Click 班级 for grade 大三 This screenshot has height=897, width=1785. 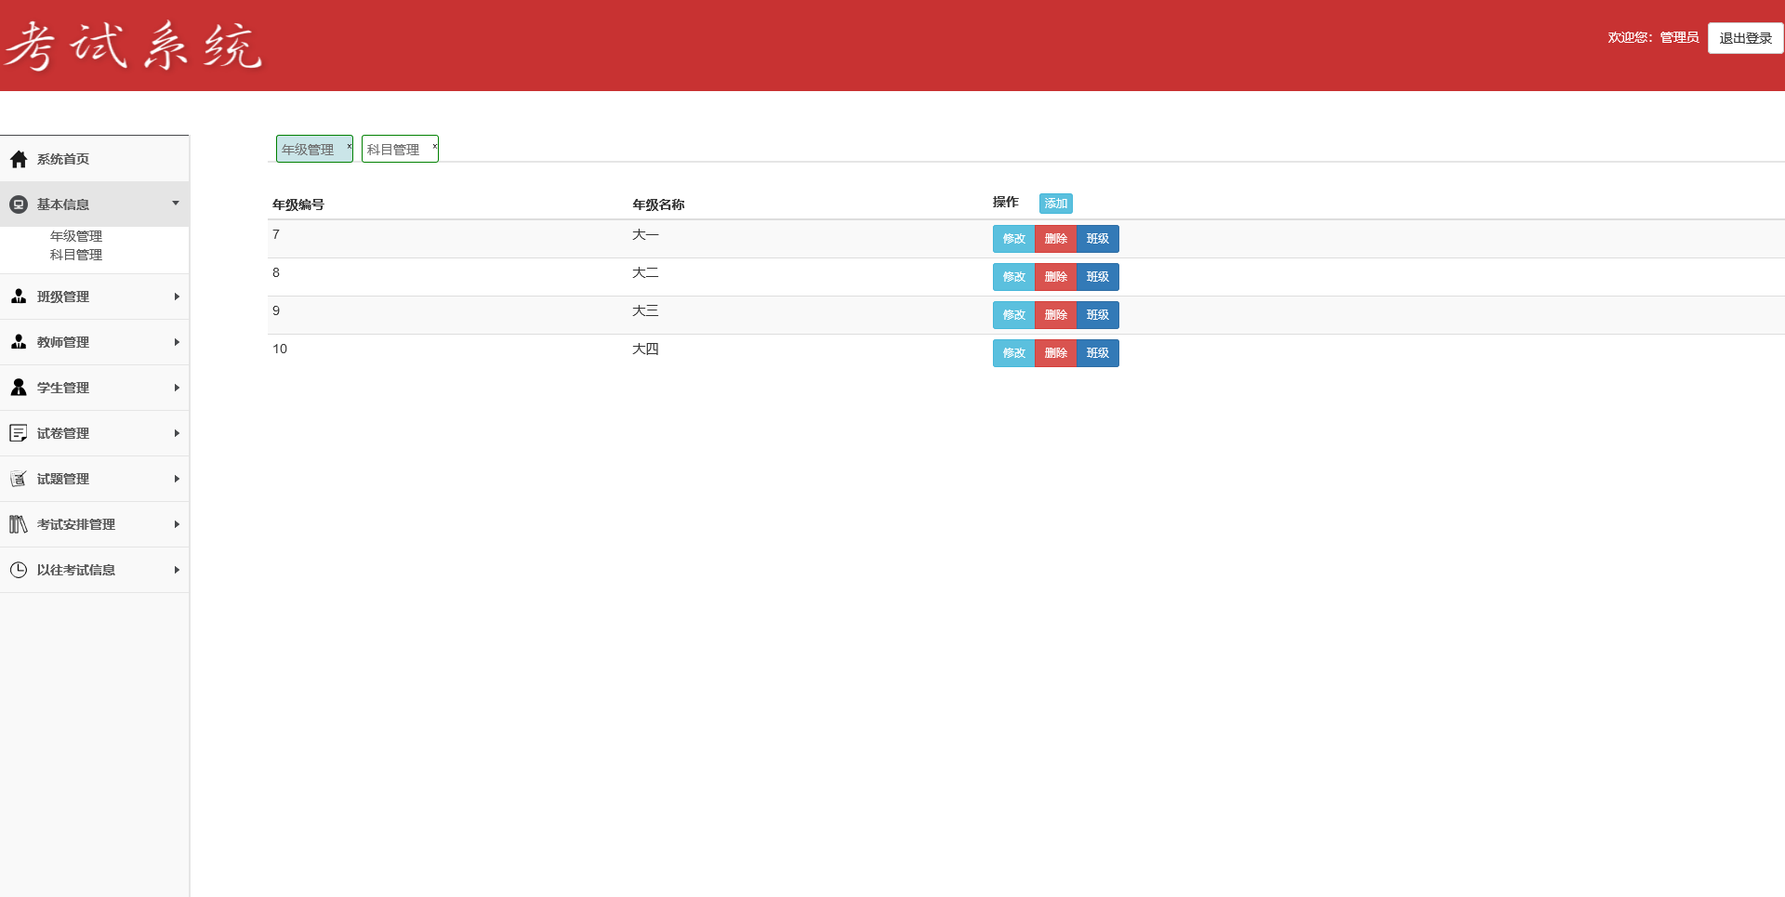point(1098,315)
